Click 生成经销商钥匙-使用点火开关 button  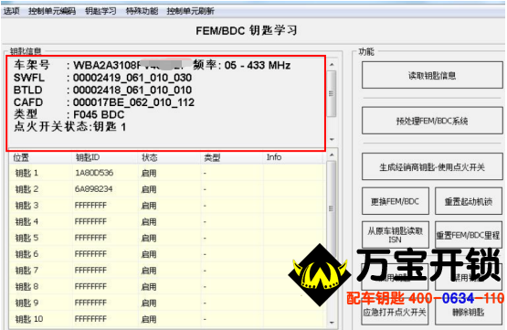432,166
